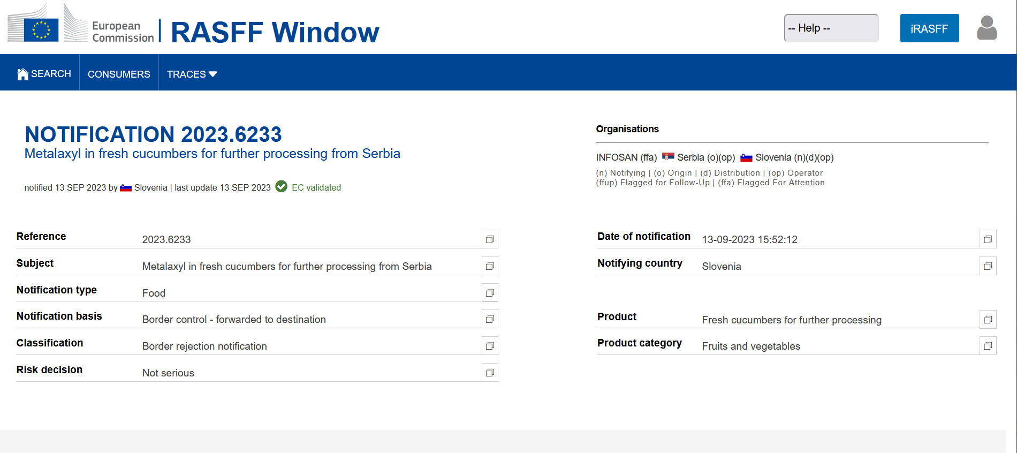Screen dimensions: 1017x453
Task: Copy the Subject field value
Action: point(490,266)
